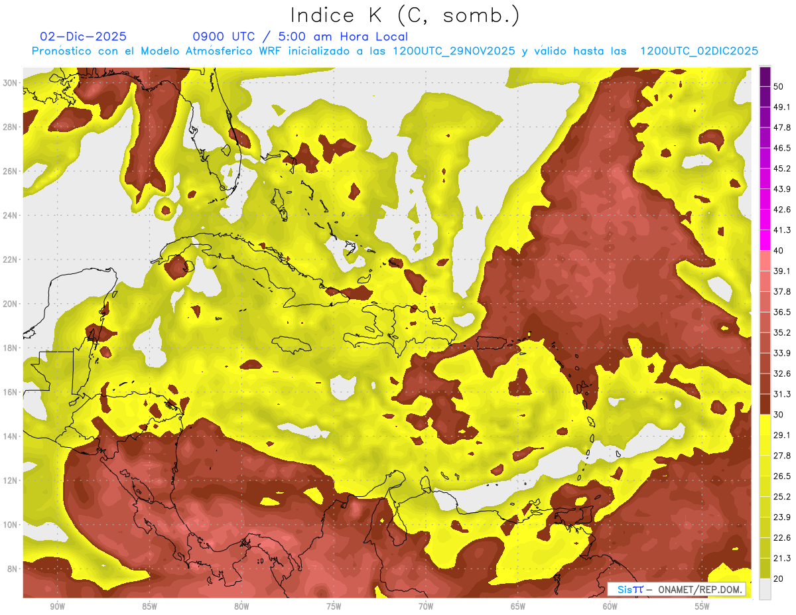796x615 pixels.
Task: Click the 30N latitude label
Action: (10, 83)
